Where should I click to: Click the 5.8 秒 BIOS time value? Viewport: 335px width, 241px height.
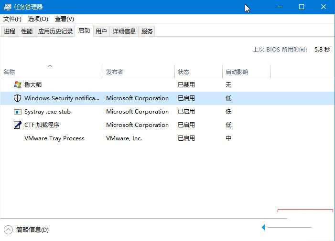[323, 50]
